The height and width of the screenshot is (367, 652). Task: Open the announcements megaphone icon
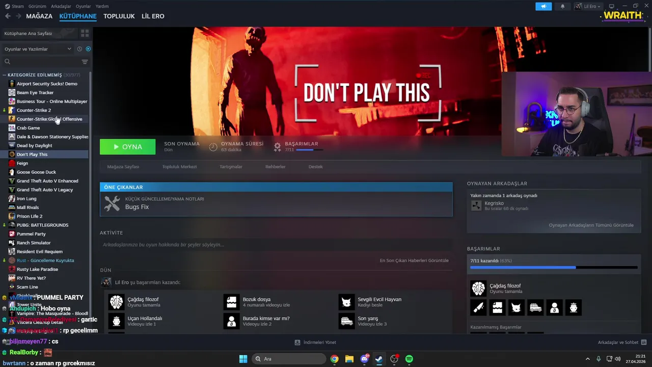click(544, 6)
